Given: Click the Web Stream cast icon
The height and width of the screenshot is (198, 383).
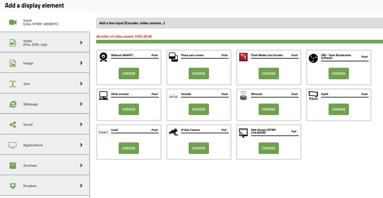Looking at the screenshot, I should 243,133.
